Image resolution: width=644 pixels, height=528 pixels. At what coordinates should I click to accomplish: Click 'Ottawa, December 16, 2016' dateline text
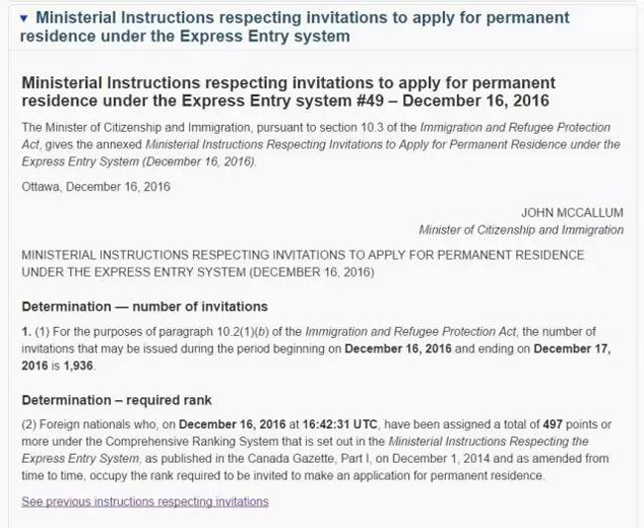coord(96,186)
